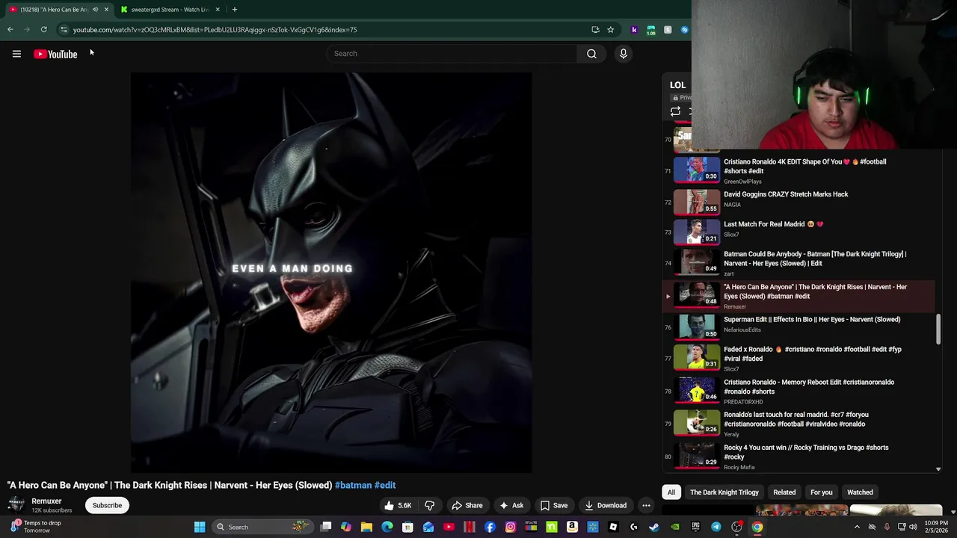
Task: Go to YouTube home via logo
Action: point(55,54)
